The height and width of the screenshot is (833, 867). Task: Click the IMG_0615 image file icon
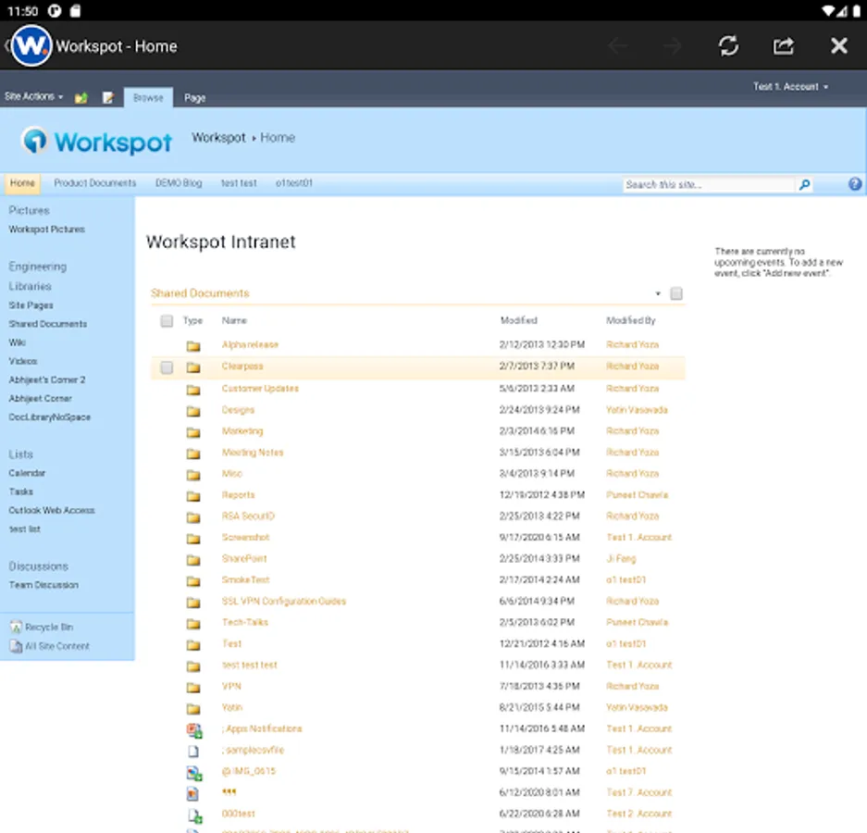tap(194, 773)
